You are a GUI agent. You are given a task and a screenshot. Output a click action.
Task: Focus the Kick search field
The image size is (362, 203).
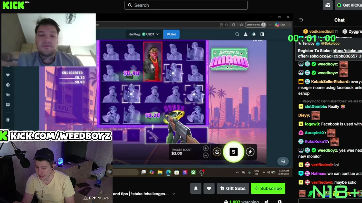tap(186, 5)
